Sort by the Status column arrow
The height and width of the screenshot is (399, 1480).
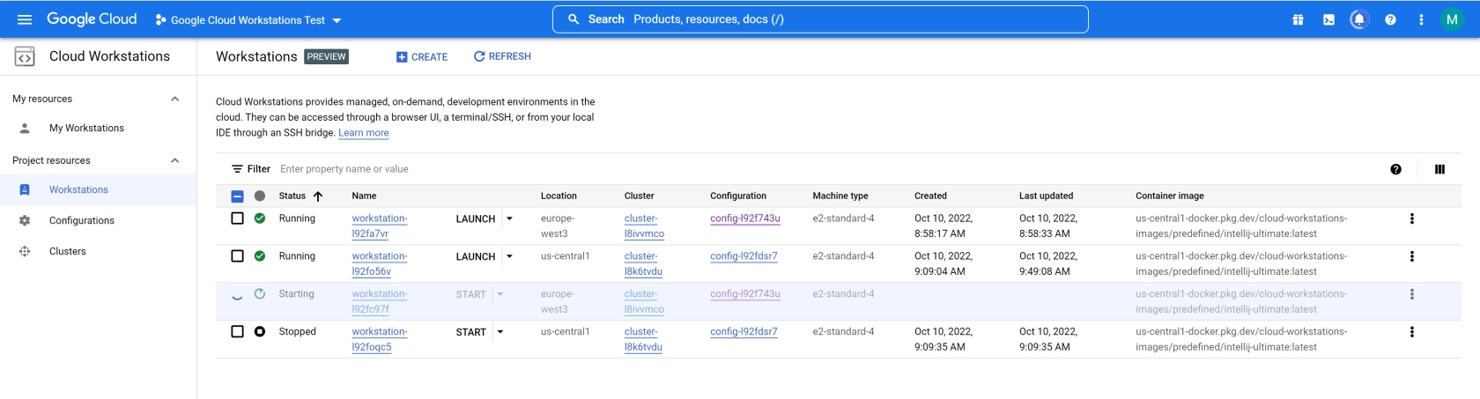(318, 196)
